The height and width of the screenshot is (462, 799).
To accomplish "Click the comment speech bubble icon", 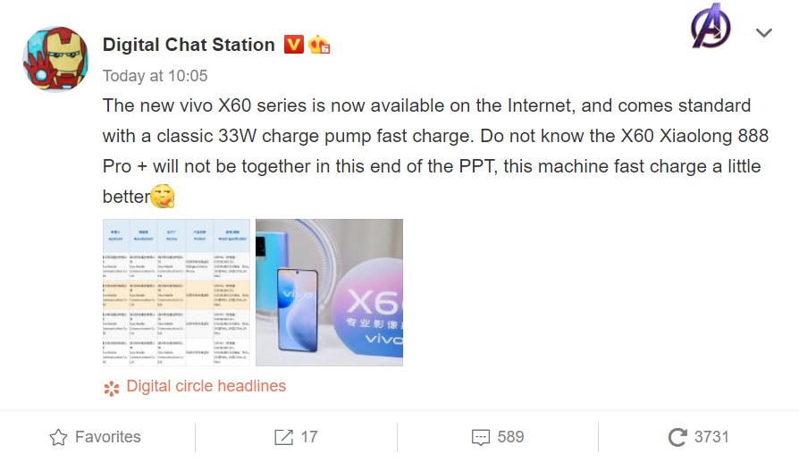I will click(480, 437).
